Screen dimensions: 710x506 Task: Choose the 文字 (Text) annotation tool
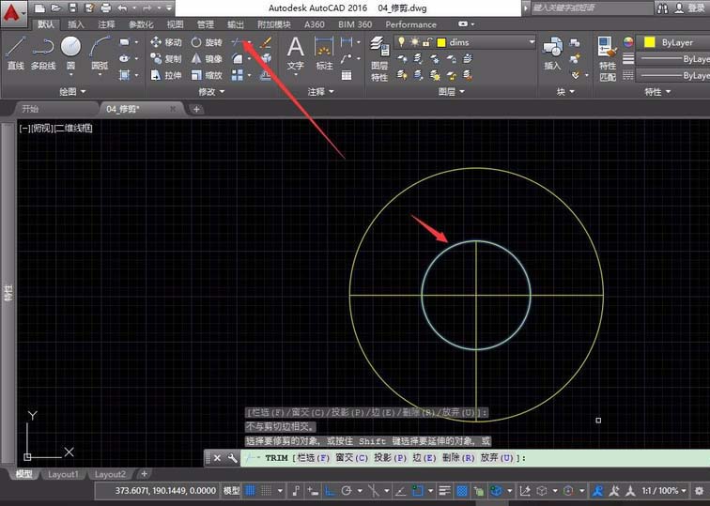295,53
